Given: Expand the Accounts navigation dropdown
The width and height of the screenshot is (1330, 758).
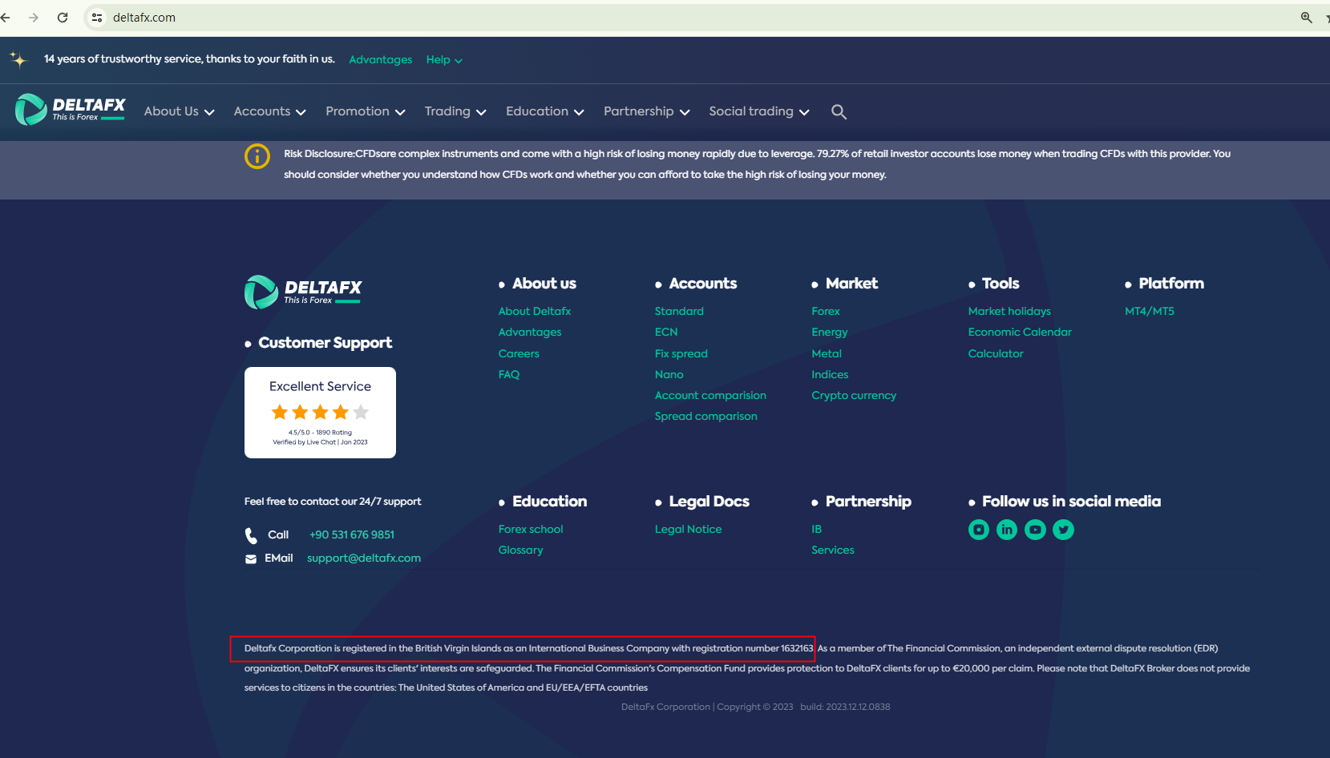Looking at the screenshot, I should point(269,111).
